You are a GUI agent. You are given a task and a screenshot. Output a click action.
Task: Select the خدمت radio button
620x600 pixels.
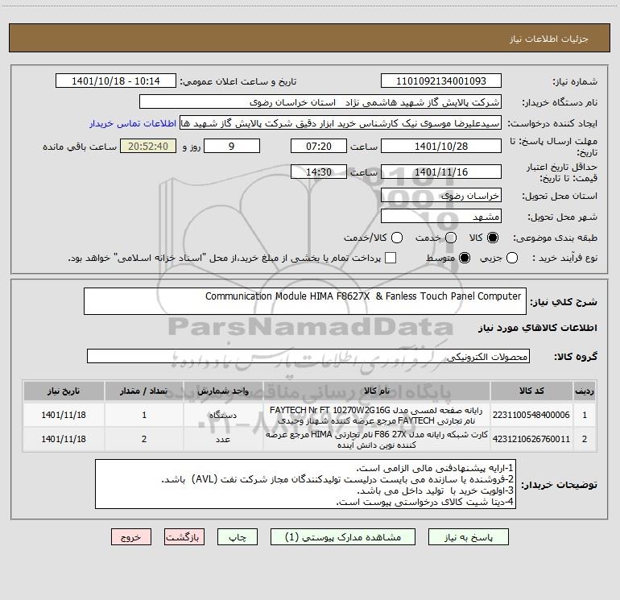(x=451, y=238)
